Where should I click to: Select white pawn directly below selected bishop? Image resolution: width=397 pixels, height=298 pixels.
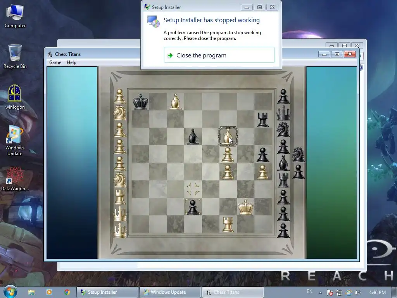click(228, 154)
